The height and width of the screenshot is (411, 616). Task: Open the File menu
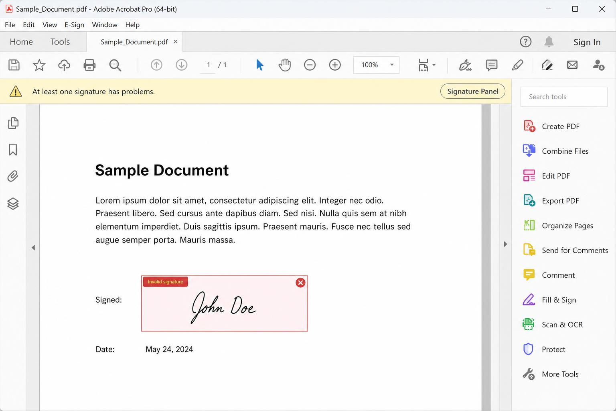pos(10,25)
